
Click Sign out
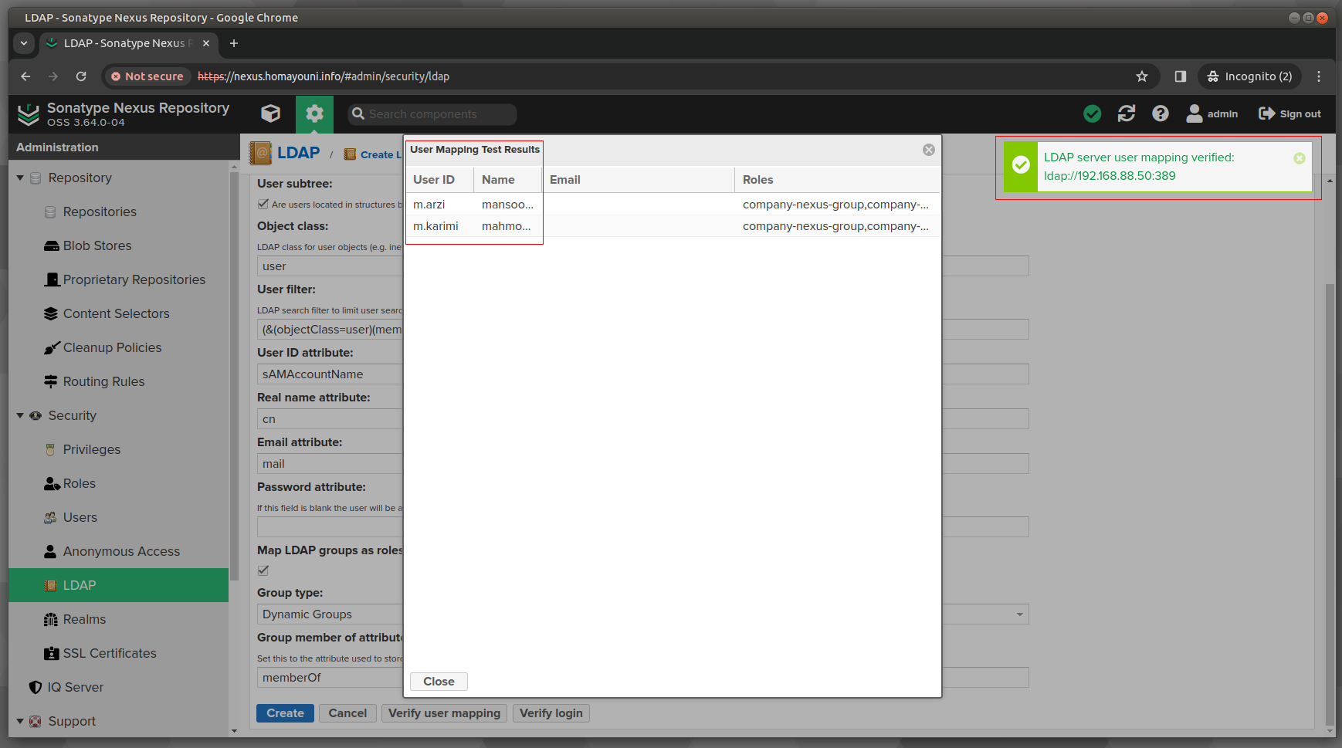pyautogui.click(x=1289, y=113)
